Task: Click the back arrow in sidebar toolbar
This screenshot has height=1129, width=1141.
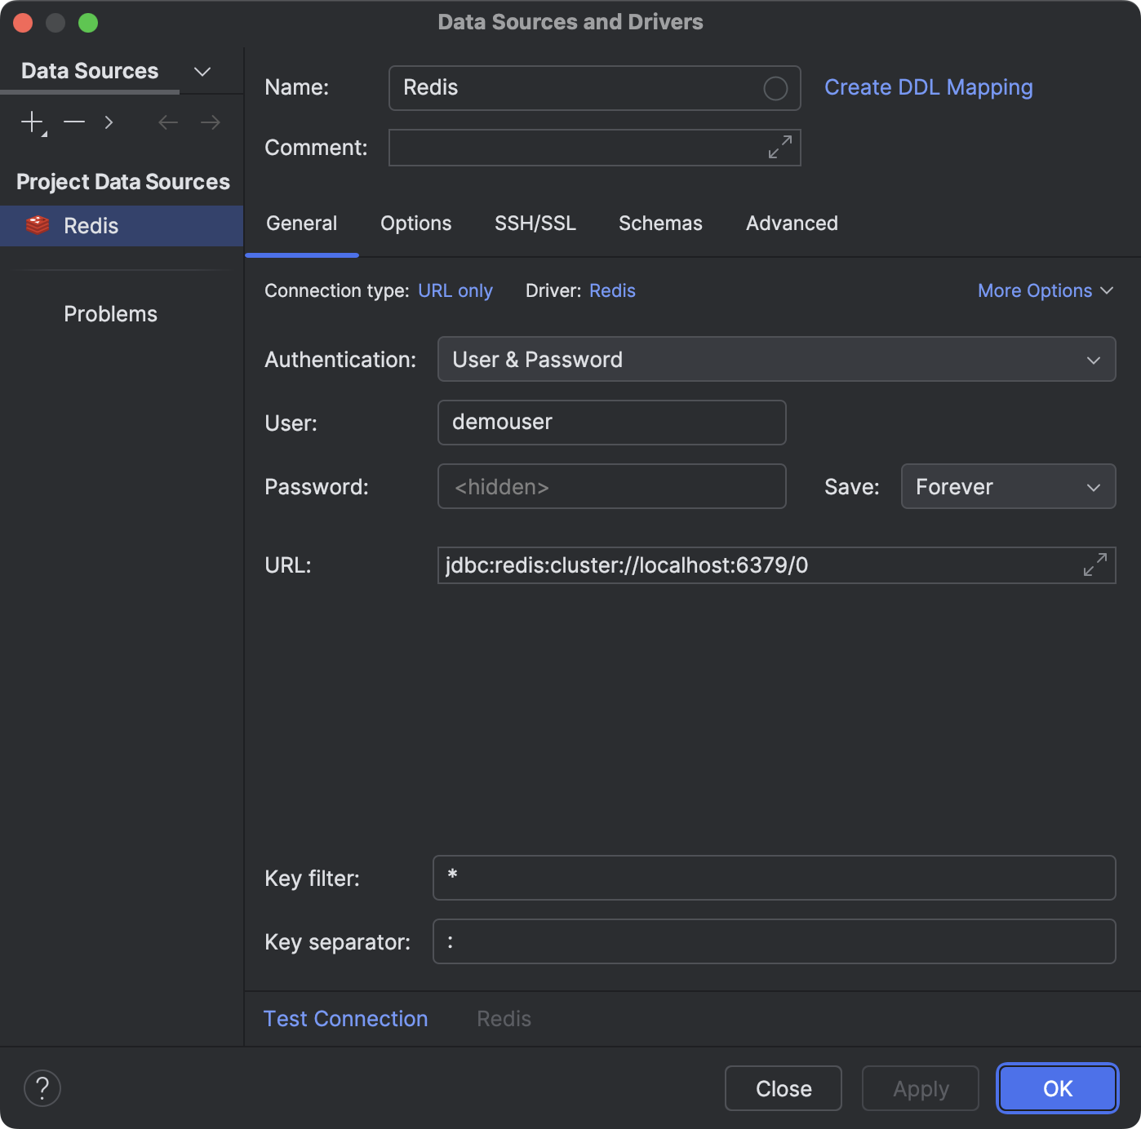Action: (168, 122)
